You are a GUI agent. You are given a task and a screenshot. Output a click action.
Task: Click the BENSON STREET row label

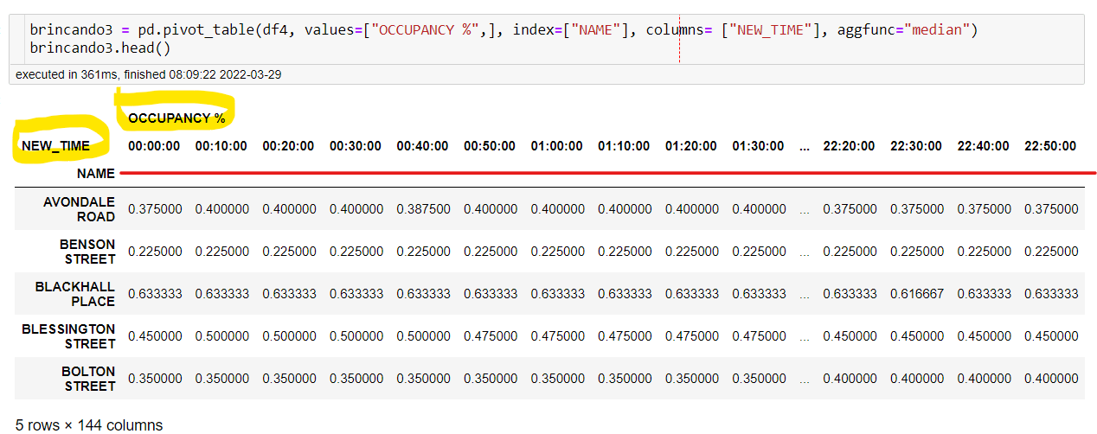pyautogui.click(x=87, y=252)
